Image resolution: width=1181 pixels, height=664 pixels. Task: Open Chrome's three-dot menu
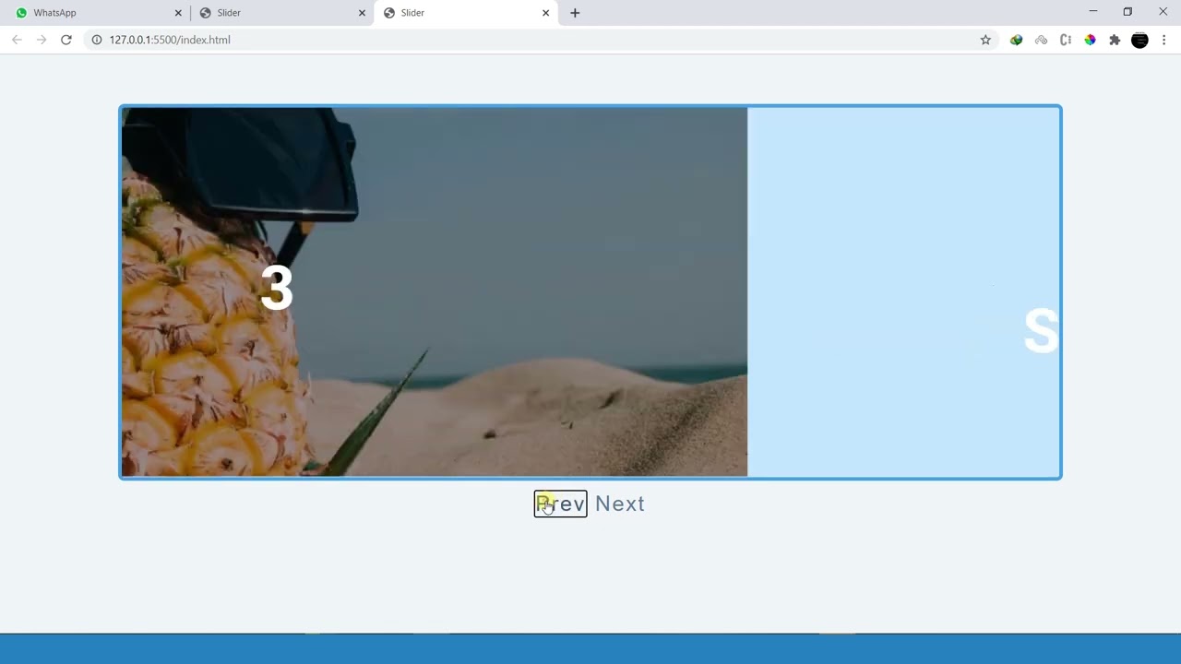pos(1163,40)
